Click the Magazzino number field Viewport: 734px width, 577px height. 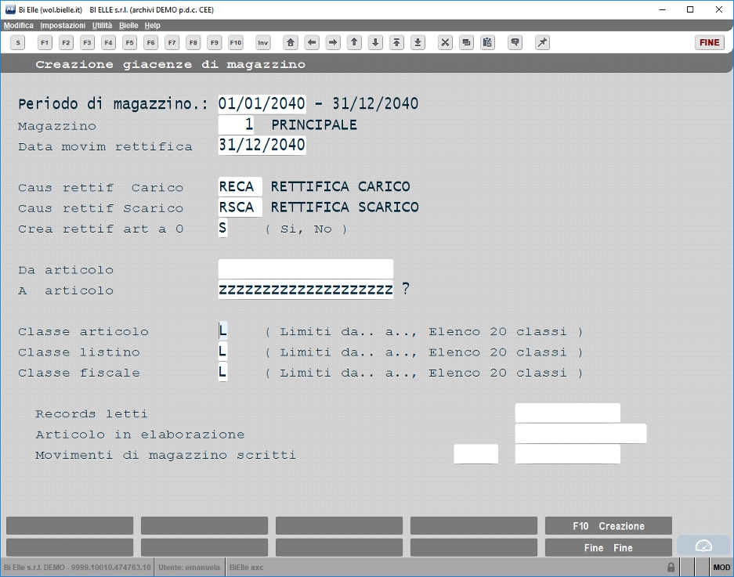[x=236, y=124]
